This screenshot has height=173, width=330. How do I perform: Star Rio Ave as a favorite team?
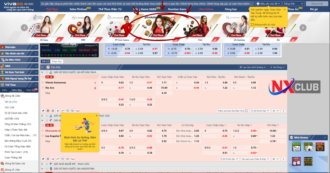tap(43, 88)
